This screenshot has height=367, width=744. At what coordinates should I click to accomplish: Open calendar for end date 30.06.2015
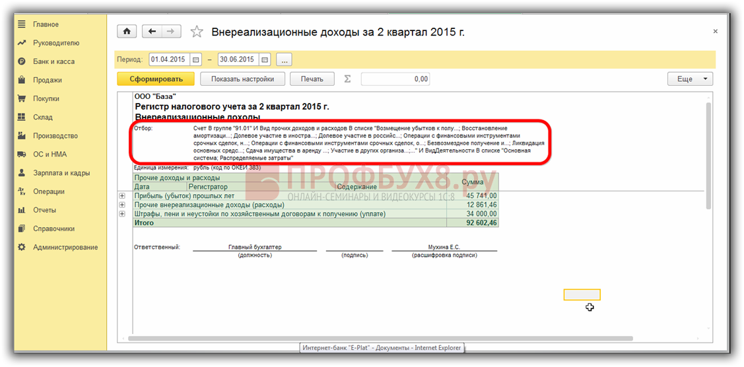point(265,59)
